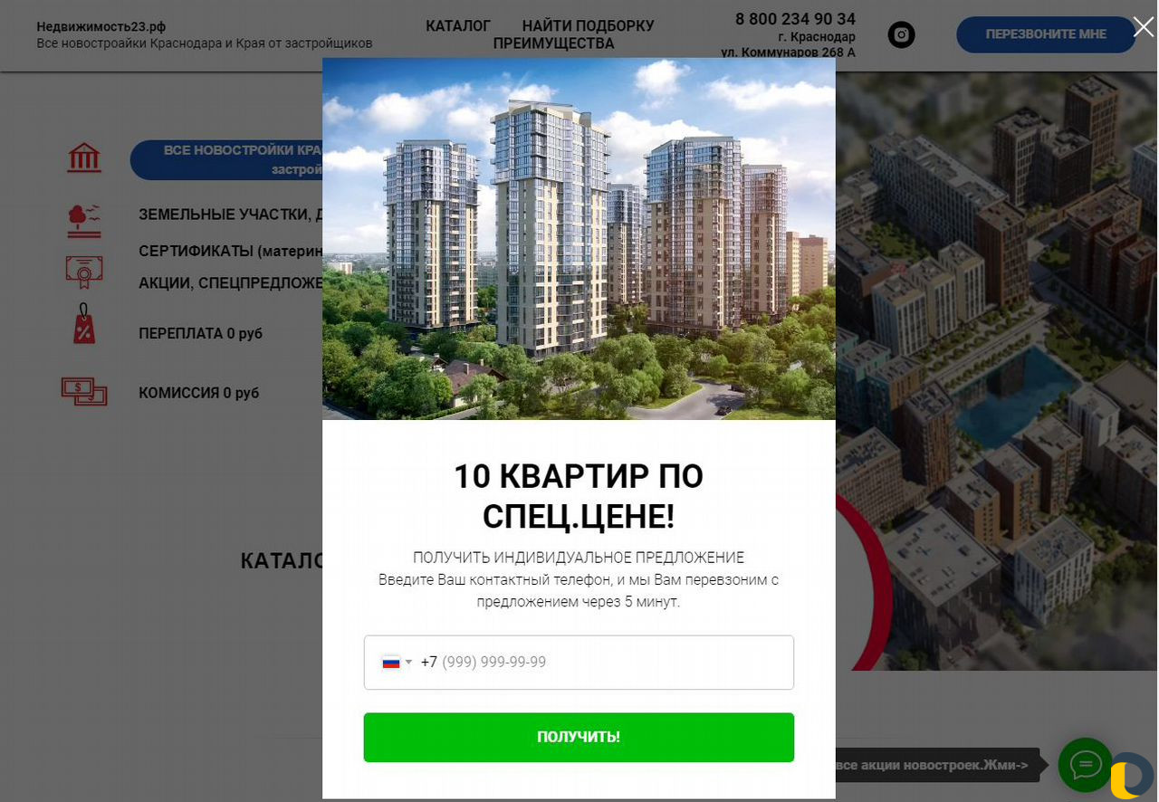Open the ПРЕИМУЩЕСТВА menu item
Screen dimensions: 1159x802
pos(554,43)
